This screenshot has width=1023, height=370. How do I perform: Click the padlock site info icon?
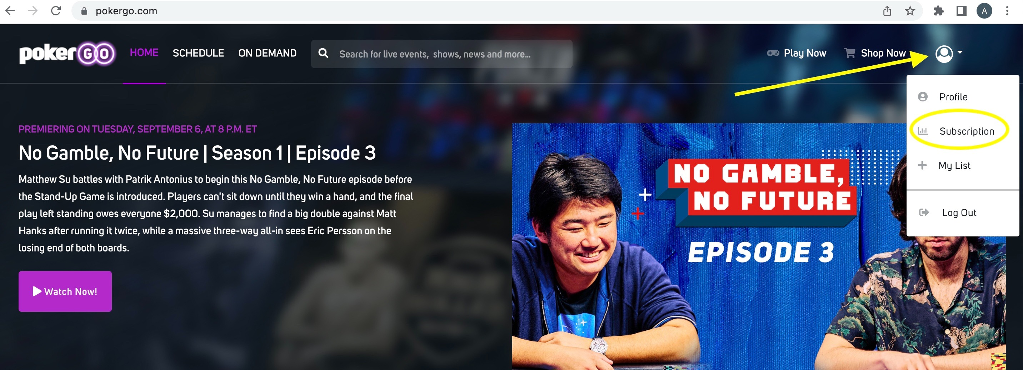pos(84,11)
